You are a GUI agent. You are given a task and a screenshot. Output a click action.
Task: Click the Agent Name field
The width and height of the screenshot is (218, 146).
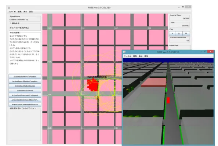(25, 19)
